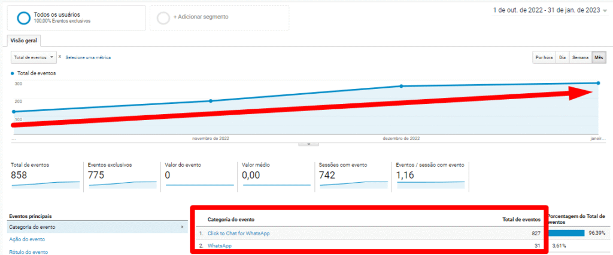Expand the chart collapse handle below the graph
The width and height of the screenshot is (613, 255).
click(308, 144)
